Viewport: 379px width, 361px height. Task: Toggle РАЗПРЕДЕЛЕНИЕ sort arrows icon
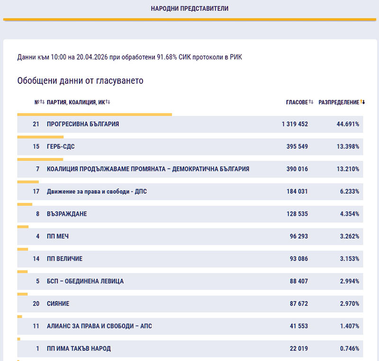coord(363,102)
